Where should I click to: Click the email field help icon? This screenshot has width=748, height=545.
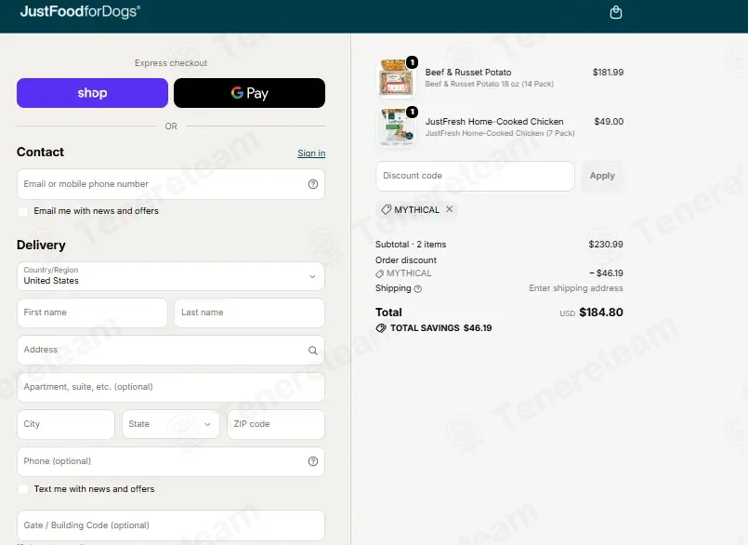(x=313, y=184)
